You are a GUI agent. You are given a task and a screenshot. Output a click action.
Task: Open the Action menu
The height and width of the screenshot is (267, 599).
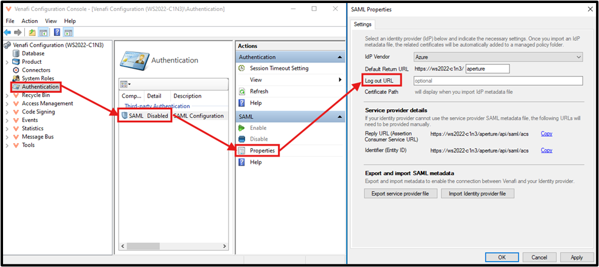(29, 21)
